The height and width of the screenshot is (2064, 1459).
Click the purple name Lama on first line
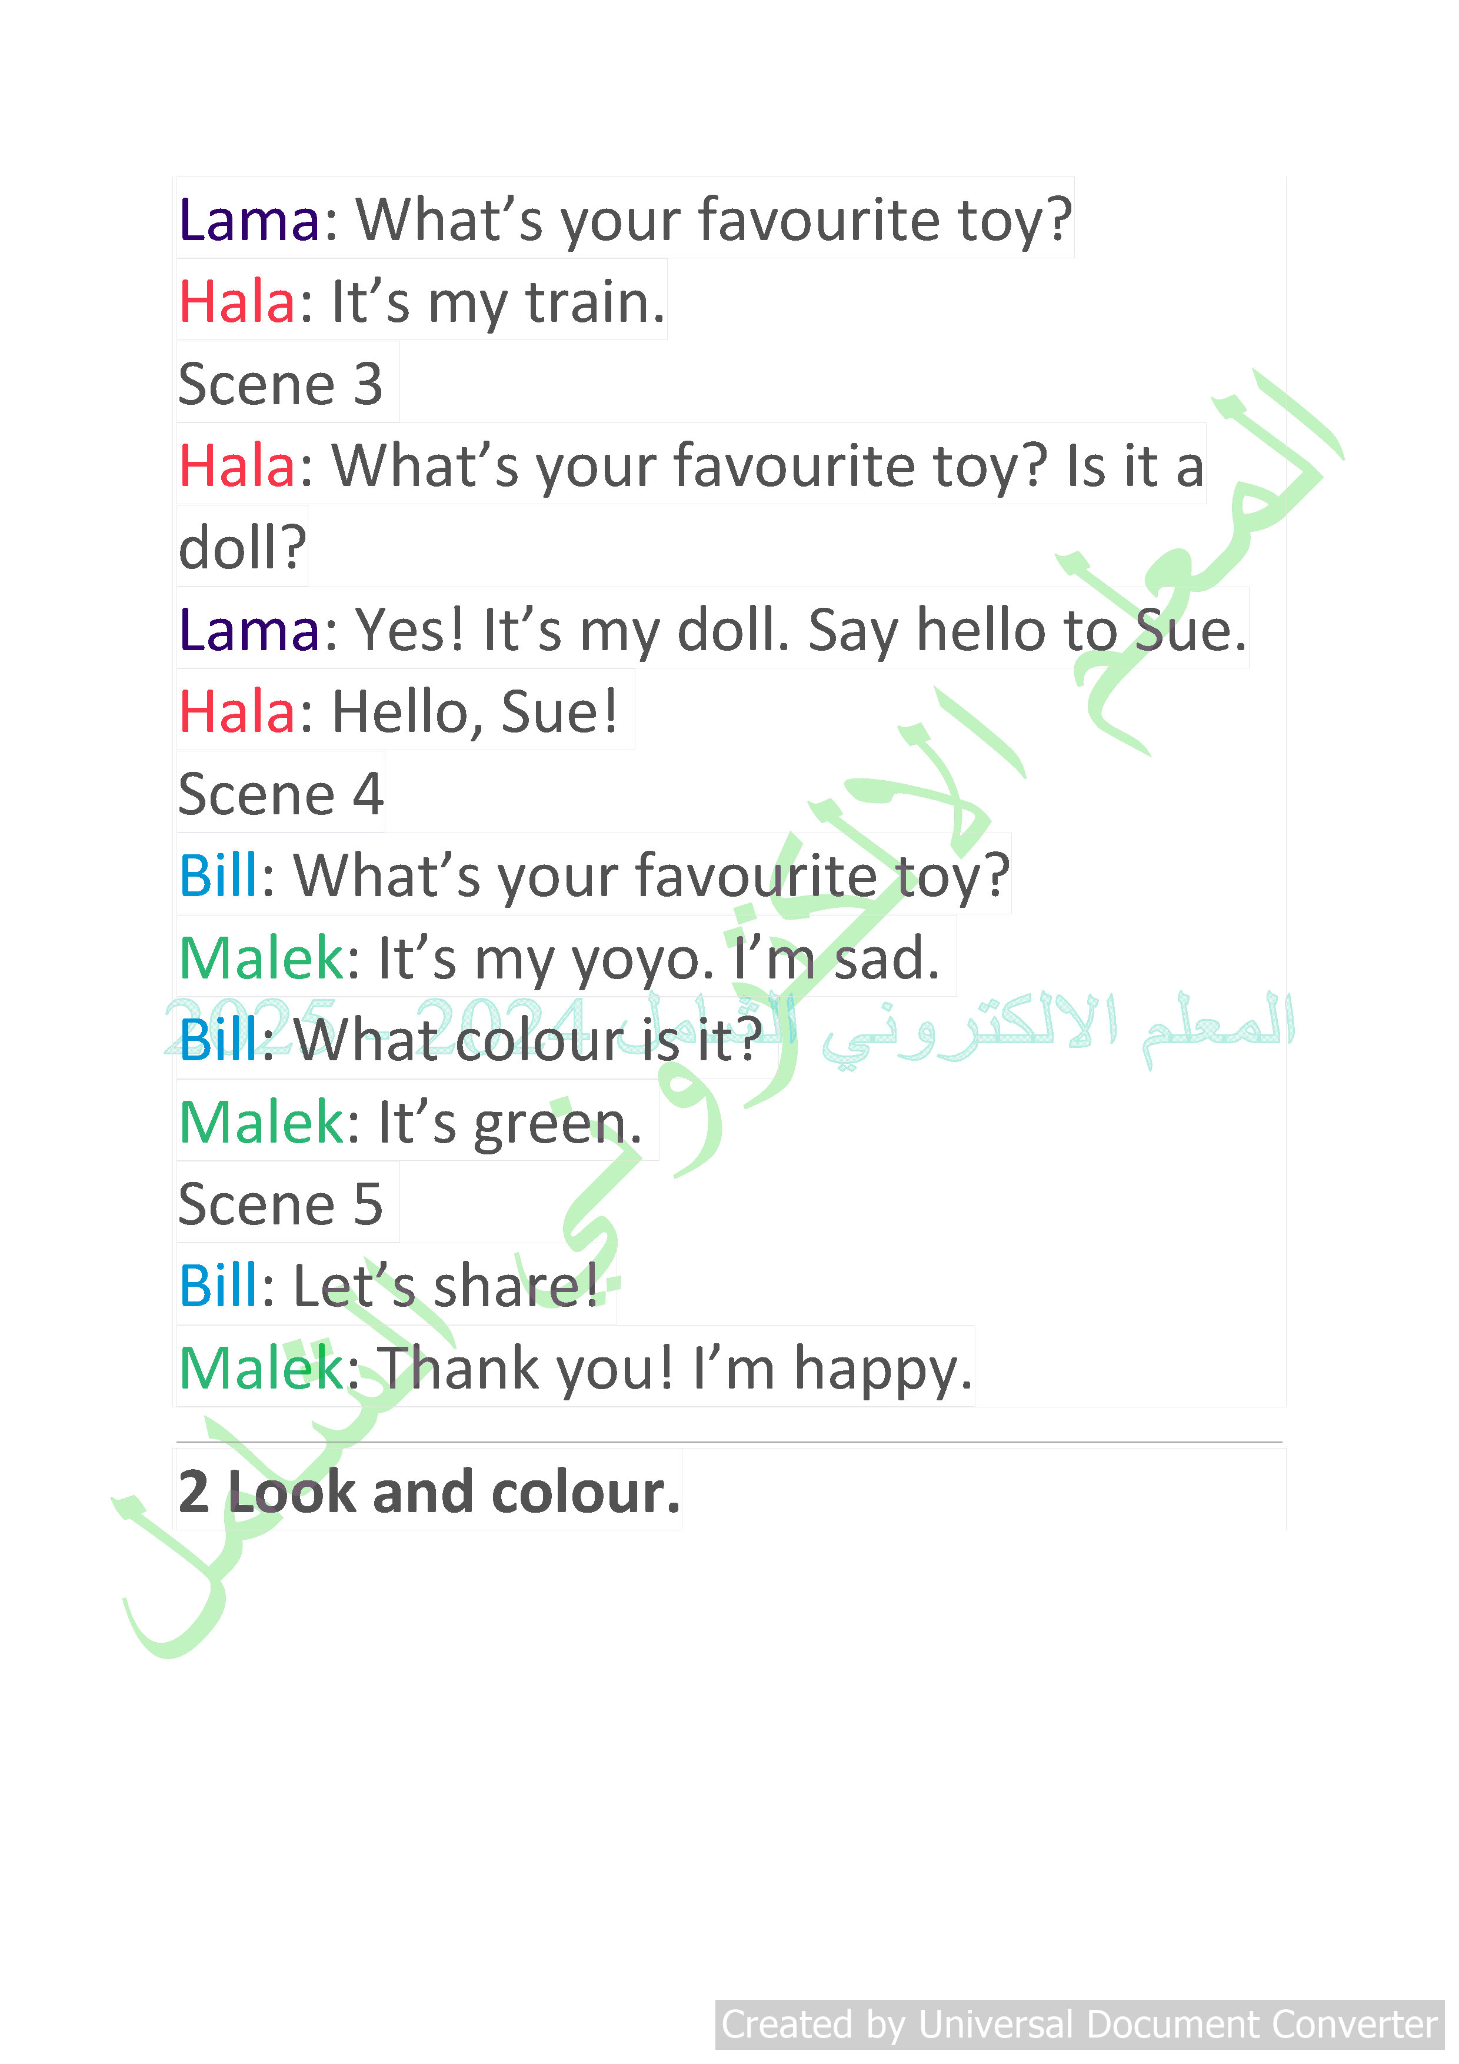249,219
